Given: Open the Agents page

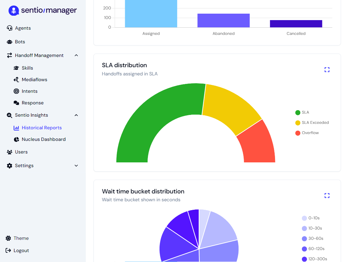Looking at the screenshot, I should click(x=23, y=28).
